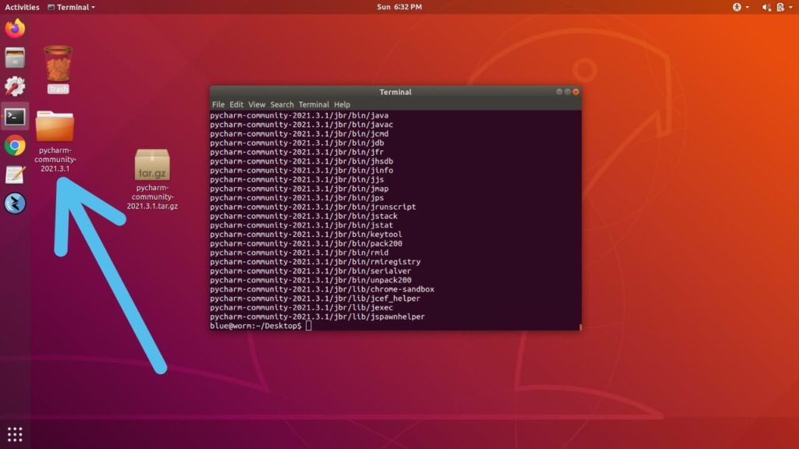Click the volume icon in the top bar
This screenshot has height=449, width=799.
coord(765,7)
